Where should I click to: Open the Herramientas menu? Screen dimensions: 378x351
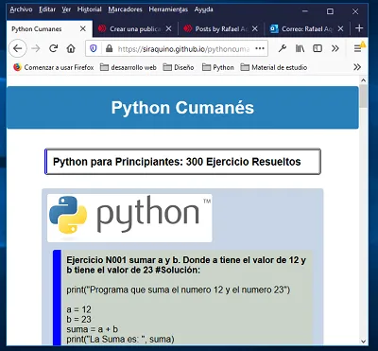[x=168, y=9]
